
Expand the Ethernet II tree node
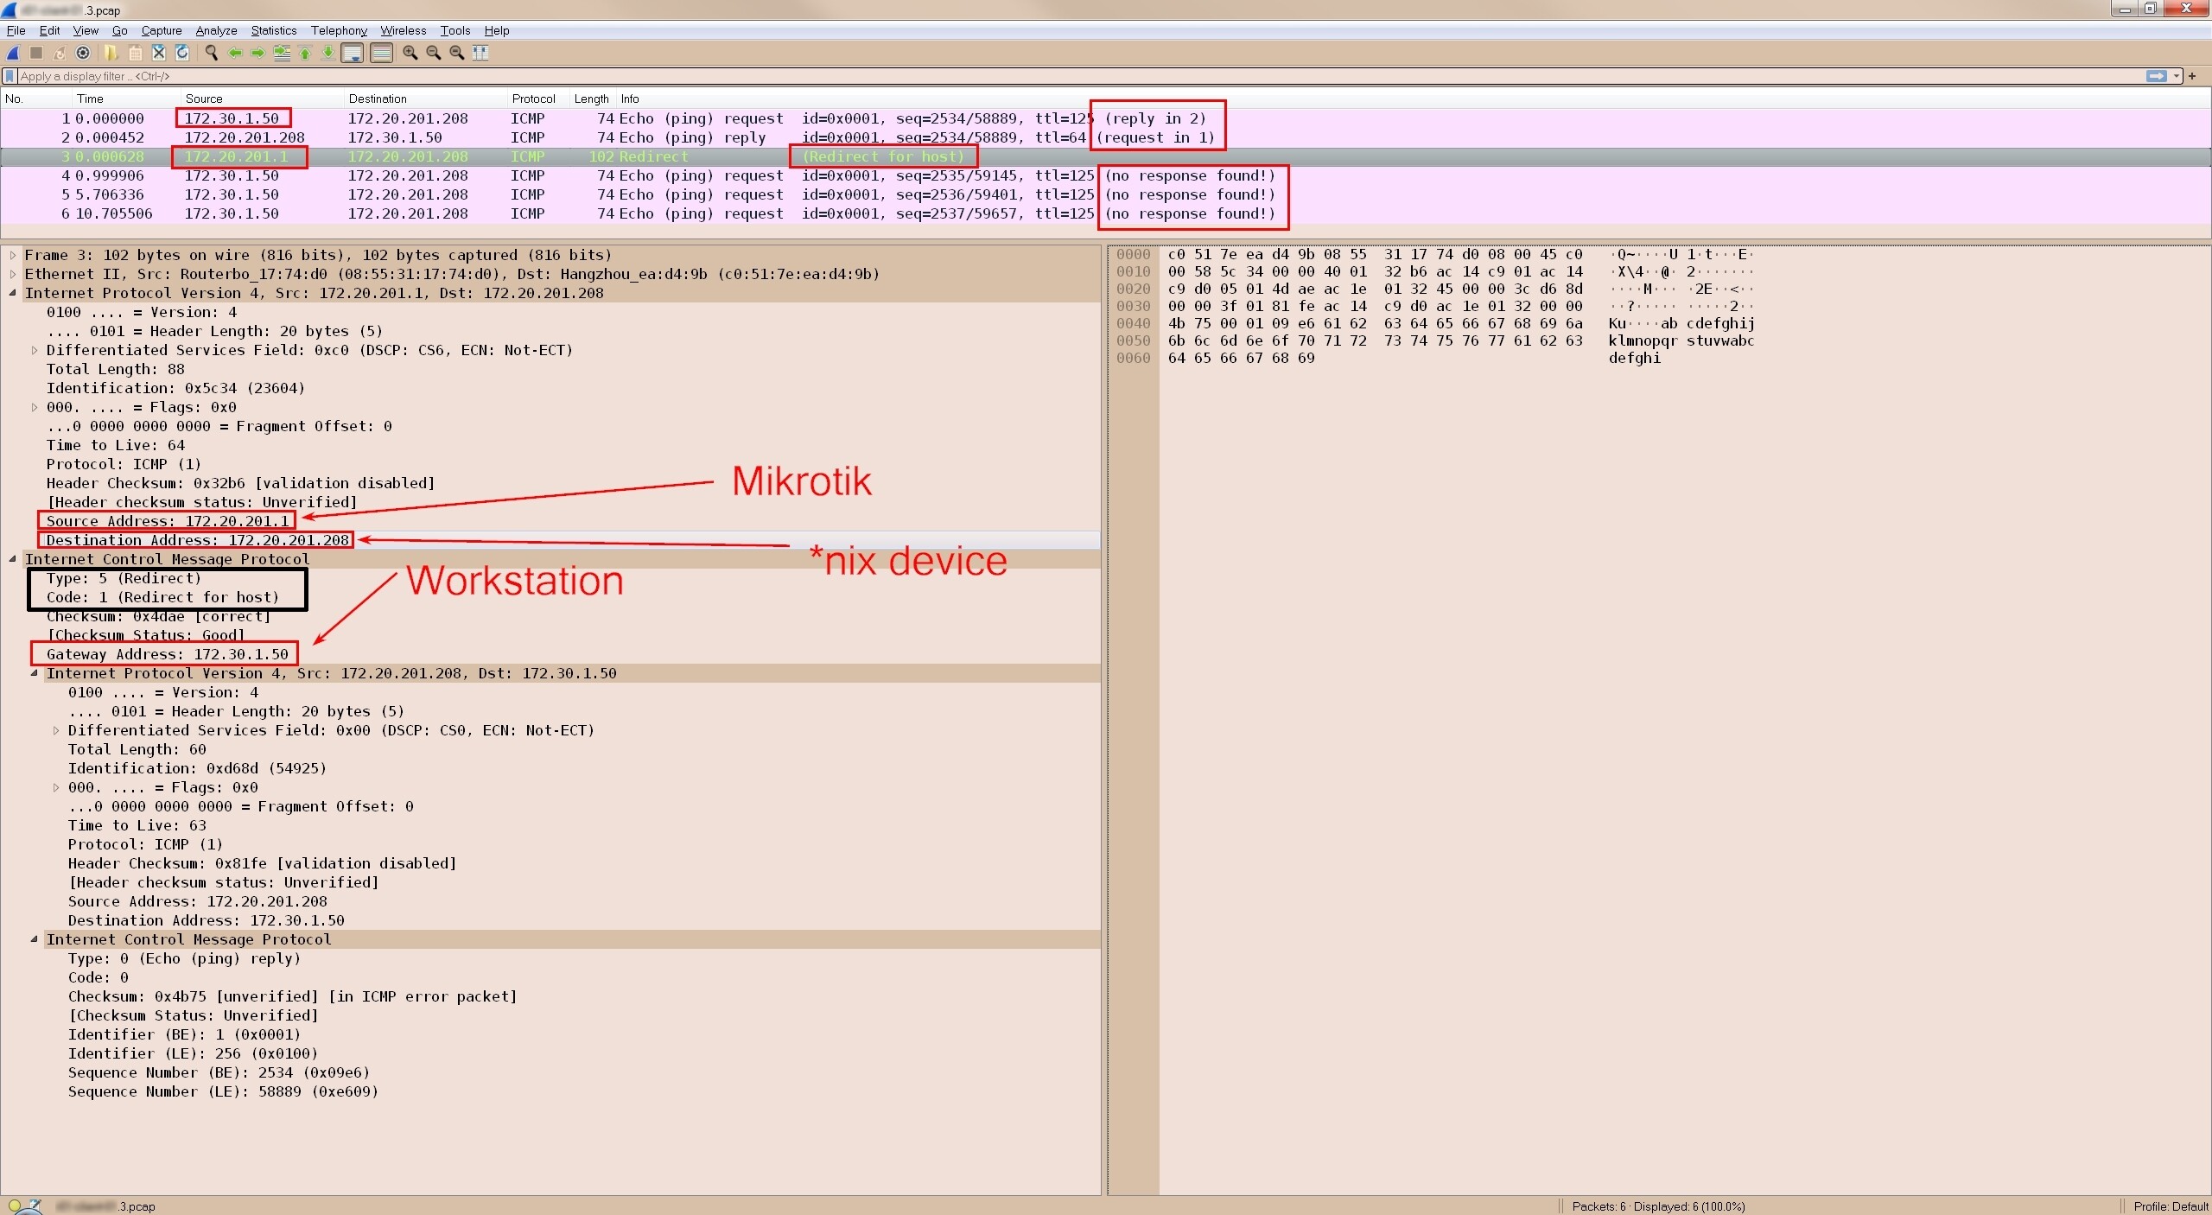click(13, 274)
